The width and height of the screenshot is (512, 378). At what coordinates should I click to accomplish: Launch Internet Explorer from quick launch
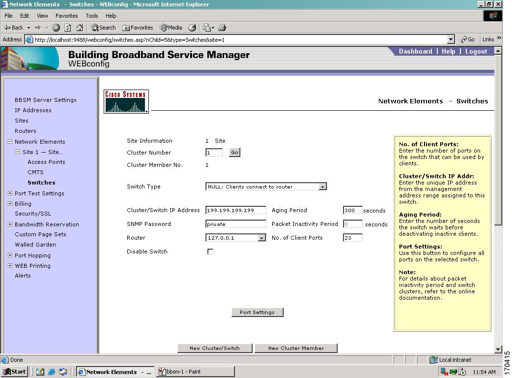coord(52,372)
